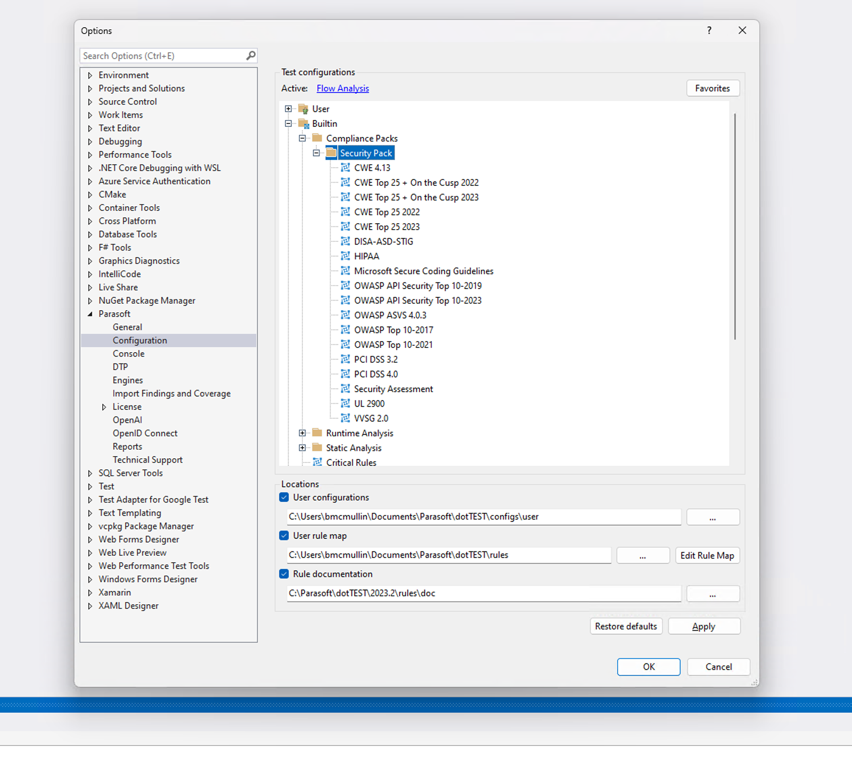Viewport: 852px width, 763px height.
Task: Click the VVSG 2.0 configuration icon
Action: point(346,418)
